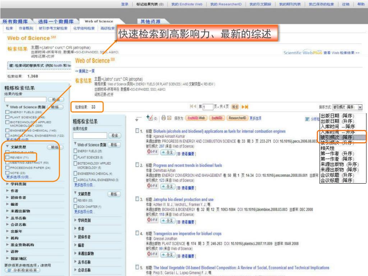Click 返回上一页 back link
The image size is (368, 276).
pos(85,71)
